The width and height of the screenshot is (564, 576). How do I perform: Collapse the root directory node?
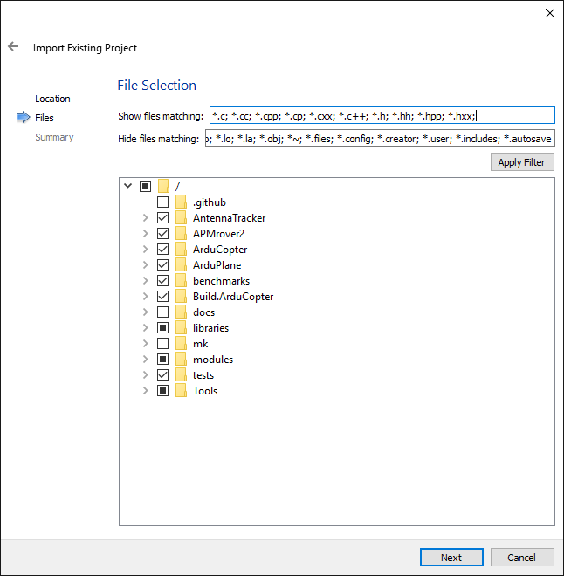(128, 186)
